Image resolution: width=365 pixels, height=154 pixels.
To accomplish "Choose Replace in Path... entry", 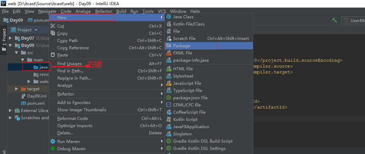I will [106, 78].
